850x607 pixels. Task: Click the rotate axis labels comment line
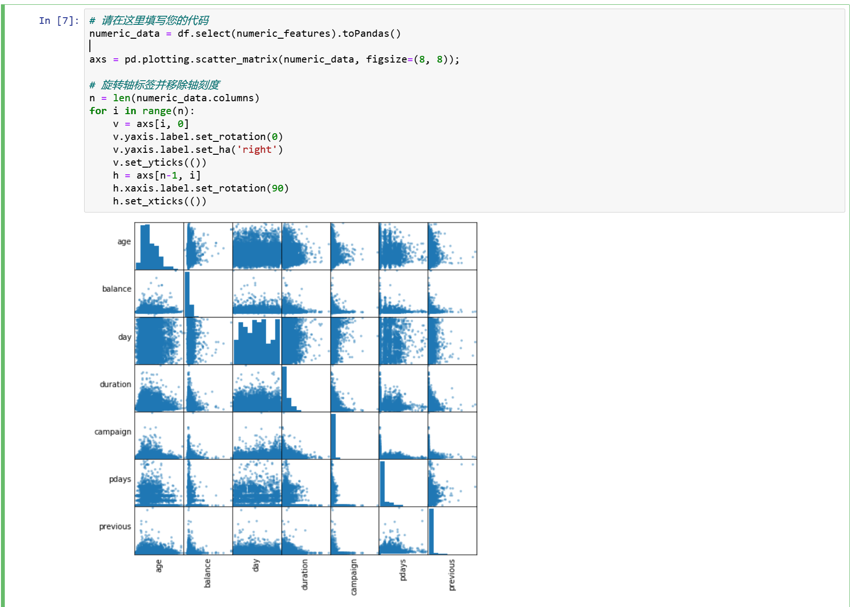(x=154, y=85)
